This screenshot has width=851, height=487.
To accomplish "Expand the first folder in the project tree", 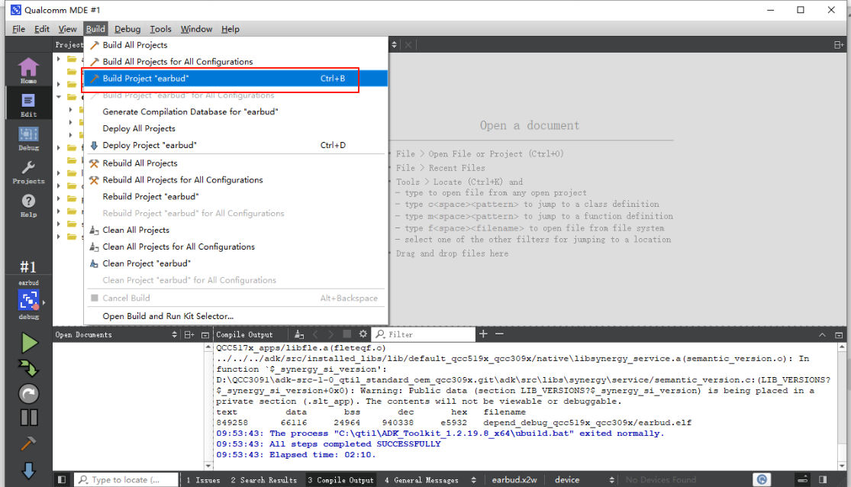I will (x=59, y=59).
